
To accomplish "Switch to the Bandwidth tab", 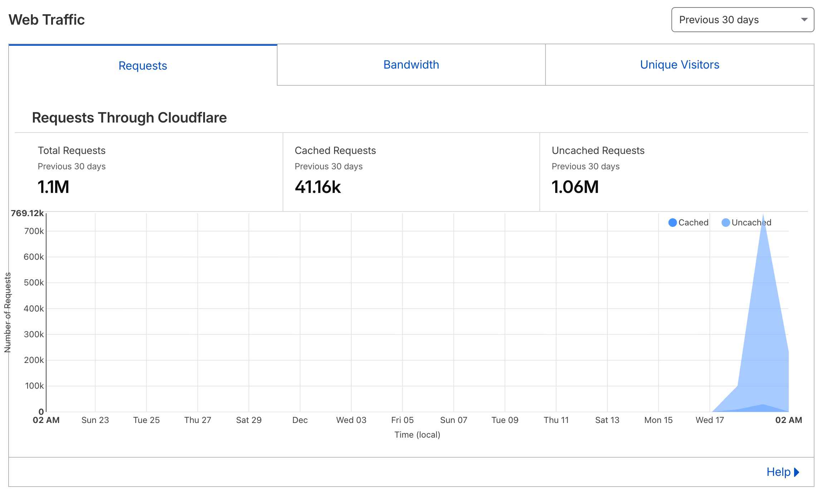I will [411, 65].
